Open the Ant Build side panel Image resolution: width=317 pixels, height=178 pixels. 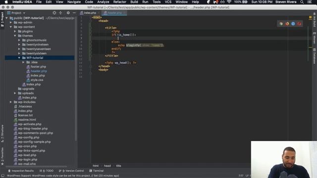pos(315,20)
